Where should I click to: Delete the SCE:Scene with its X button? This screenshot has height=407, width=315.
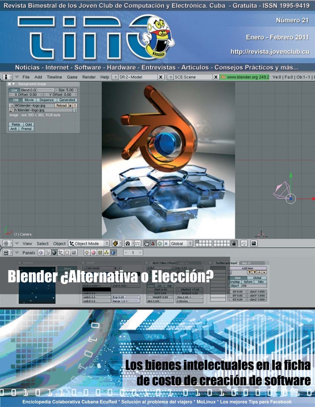[x=216, y=77]
